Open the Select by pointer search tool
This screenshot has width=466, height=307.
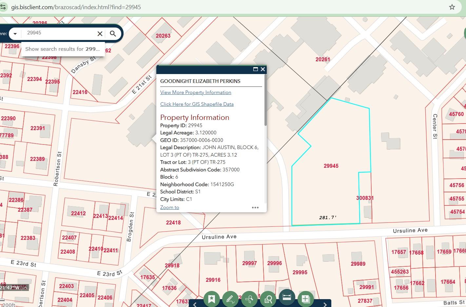coord(249,299)
